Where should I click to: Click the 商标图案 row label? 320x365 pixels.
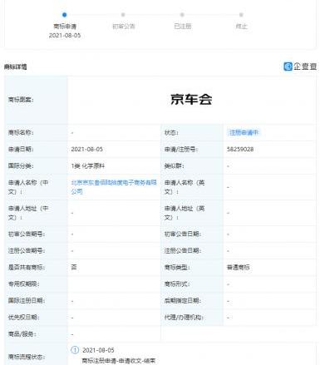21,100
